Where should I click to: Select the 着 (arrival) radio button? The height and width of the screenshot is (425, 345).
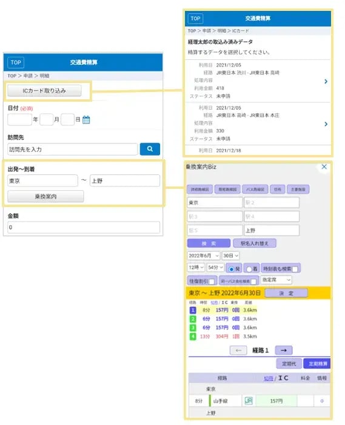249,269
